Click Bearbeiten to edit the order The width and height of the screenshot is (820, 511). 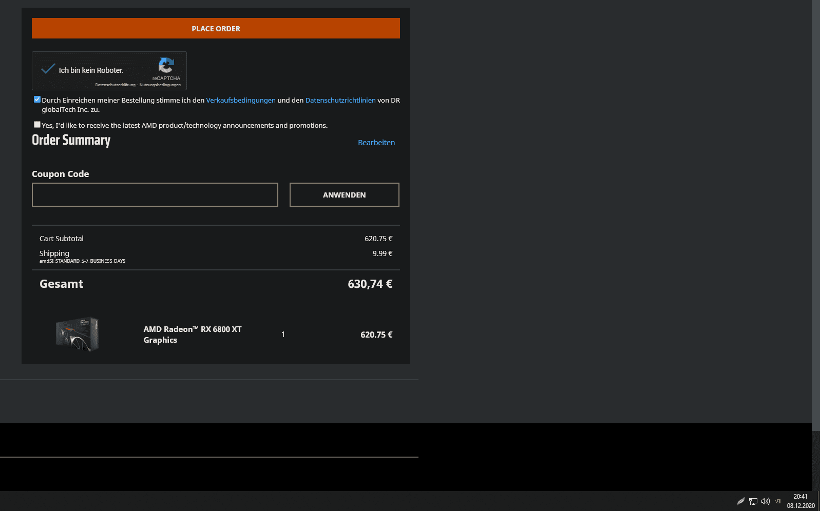[x=376, y=143]
